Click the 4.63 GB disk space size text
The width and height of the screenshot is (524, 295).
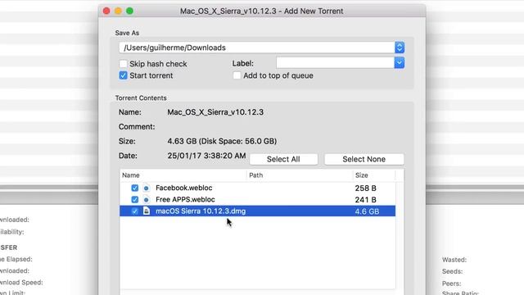tap(222, 141)
